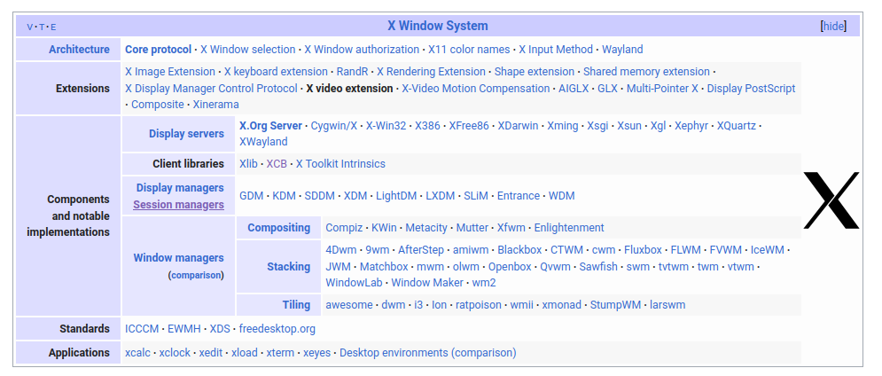
Task: Open the Tiling link
Action: (296, 305)
